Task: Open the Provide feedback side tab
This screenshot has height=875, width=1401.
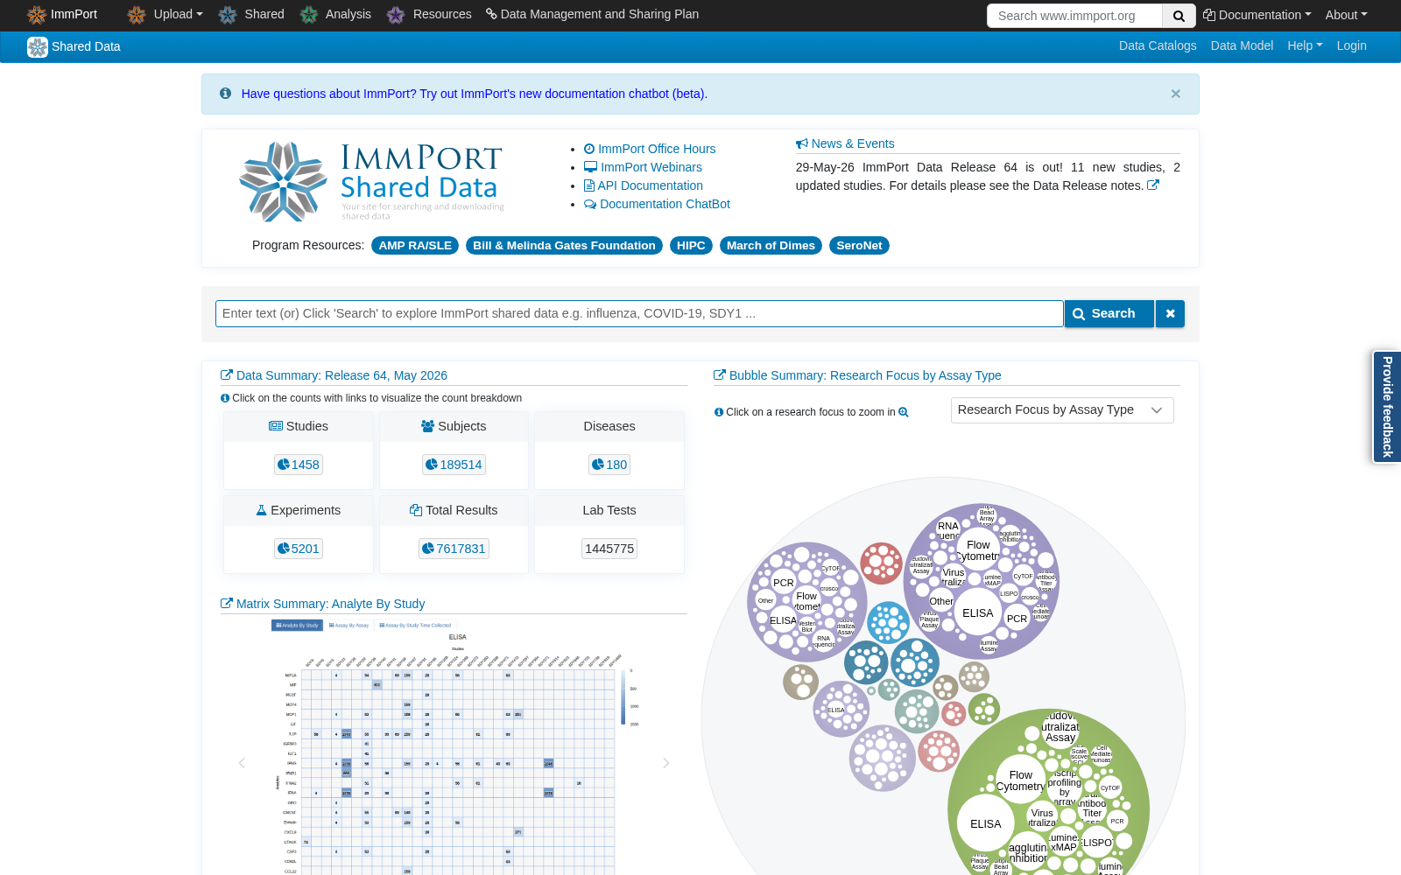Action: tap(1387, 407)
